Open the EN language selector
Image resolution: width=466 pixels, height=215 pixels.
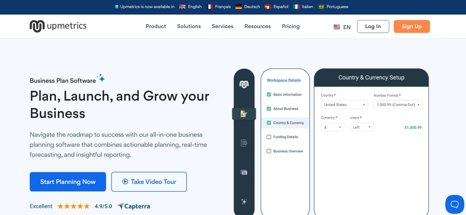point(342,27)
